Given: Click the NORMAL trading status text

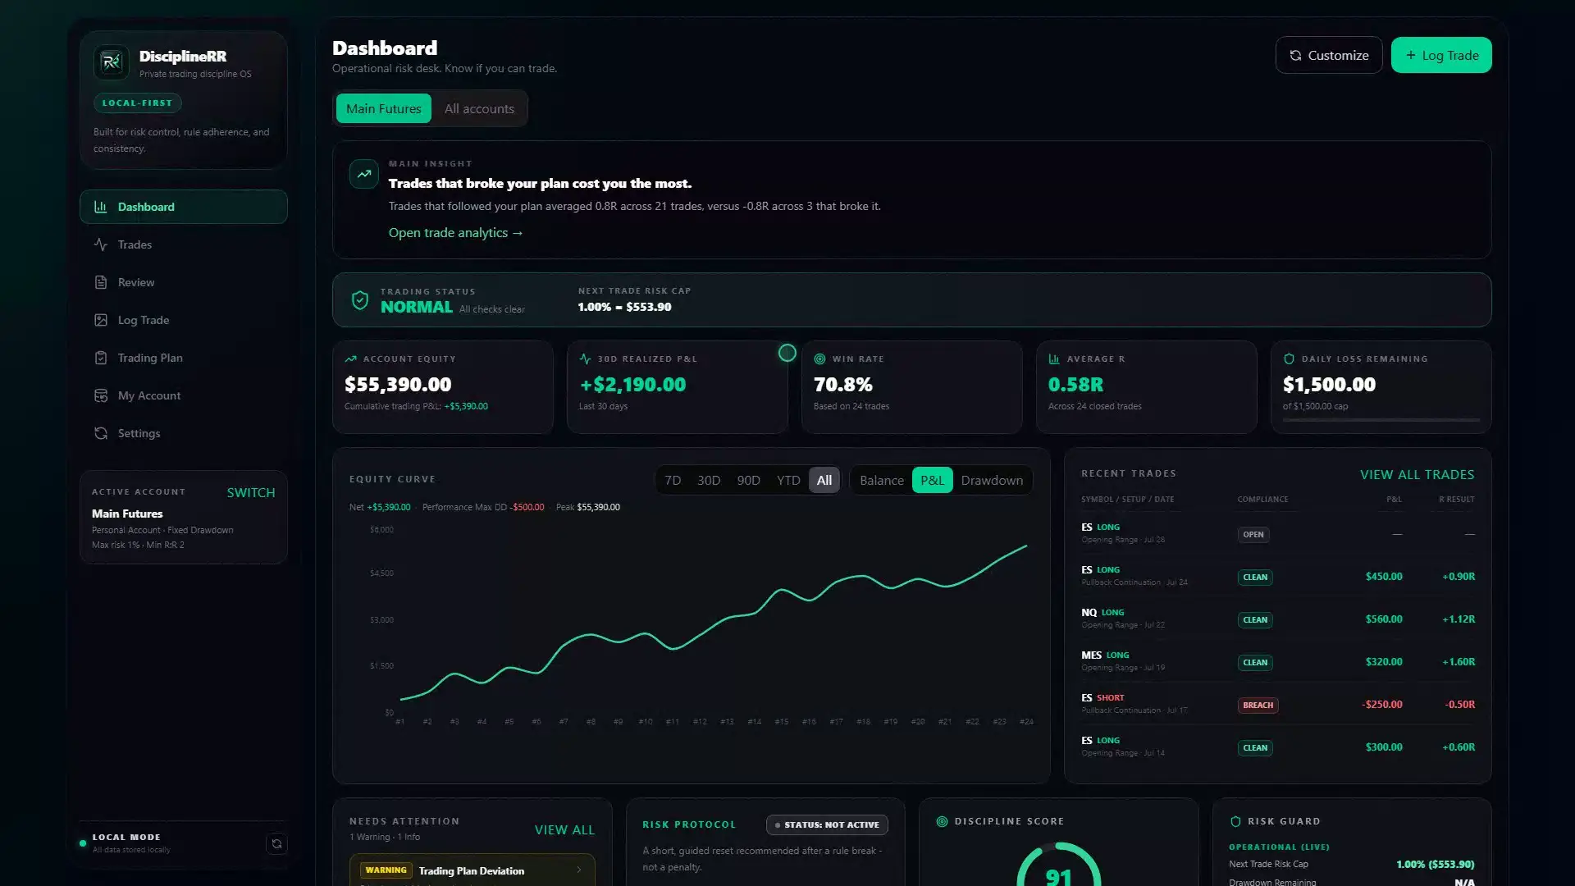Looking at the screenshot, I should (x=417, y=307).
